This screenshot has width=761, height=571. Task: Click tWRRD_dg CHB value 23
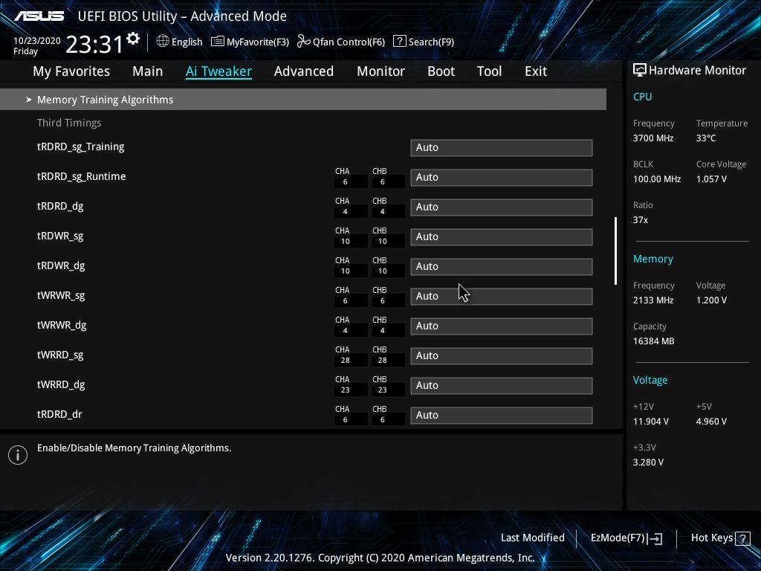point(383,390)
